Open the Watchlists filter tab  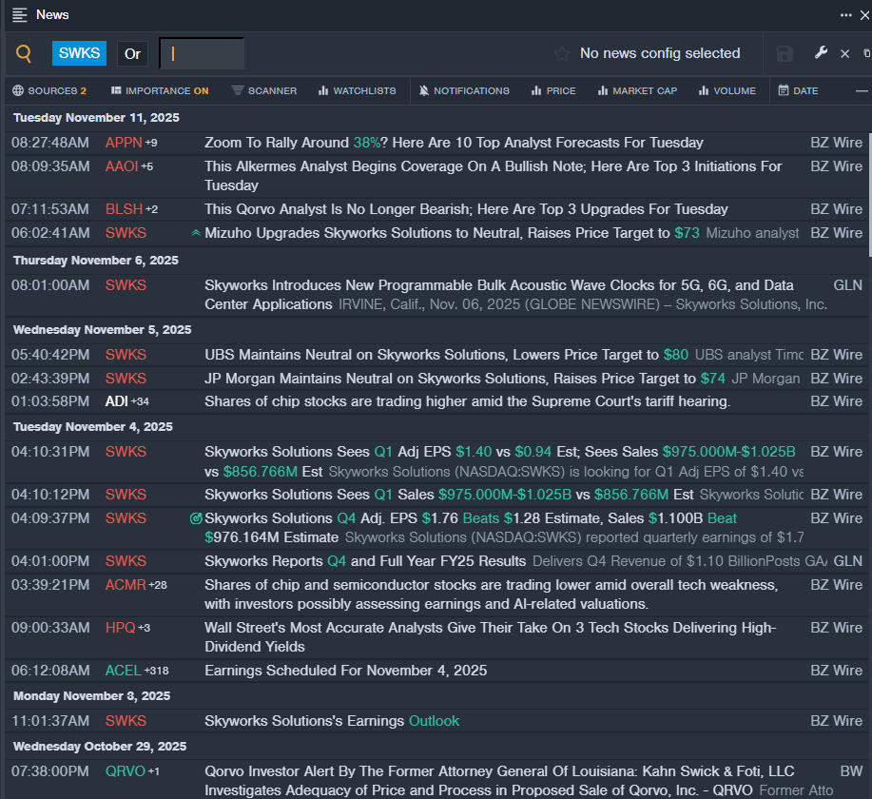click(357, 91)
